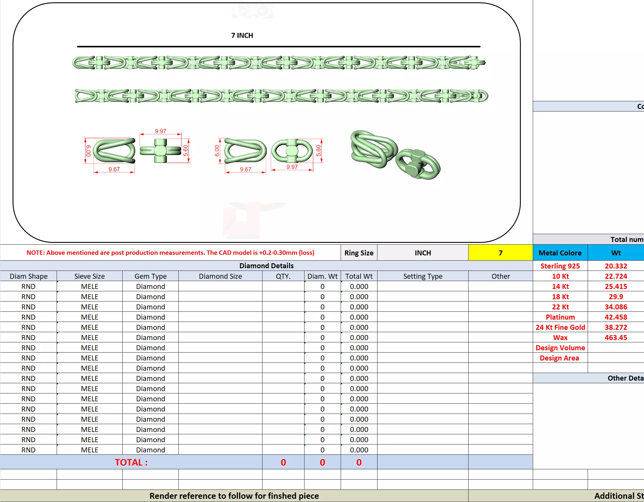Screen dimensions: 644x502
Task: Click the Diamond Details section header
Action: [x=266, y=266]
